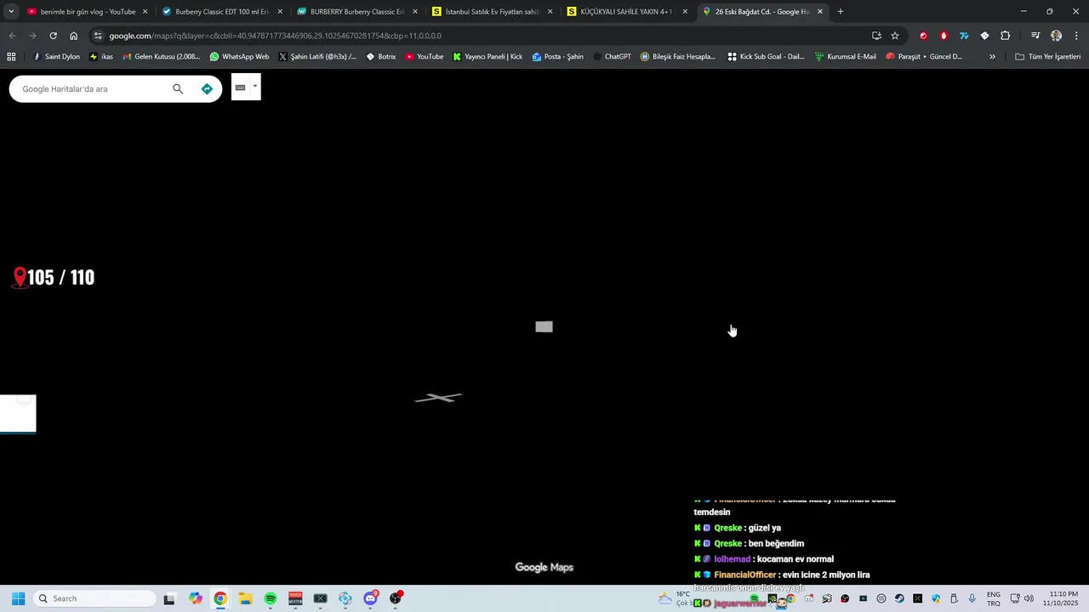Open the ChatGPT bookmark

coord(612,57)
